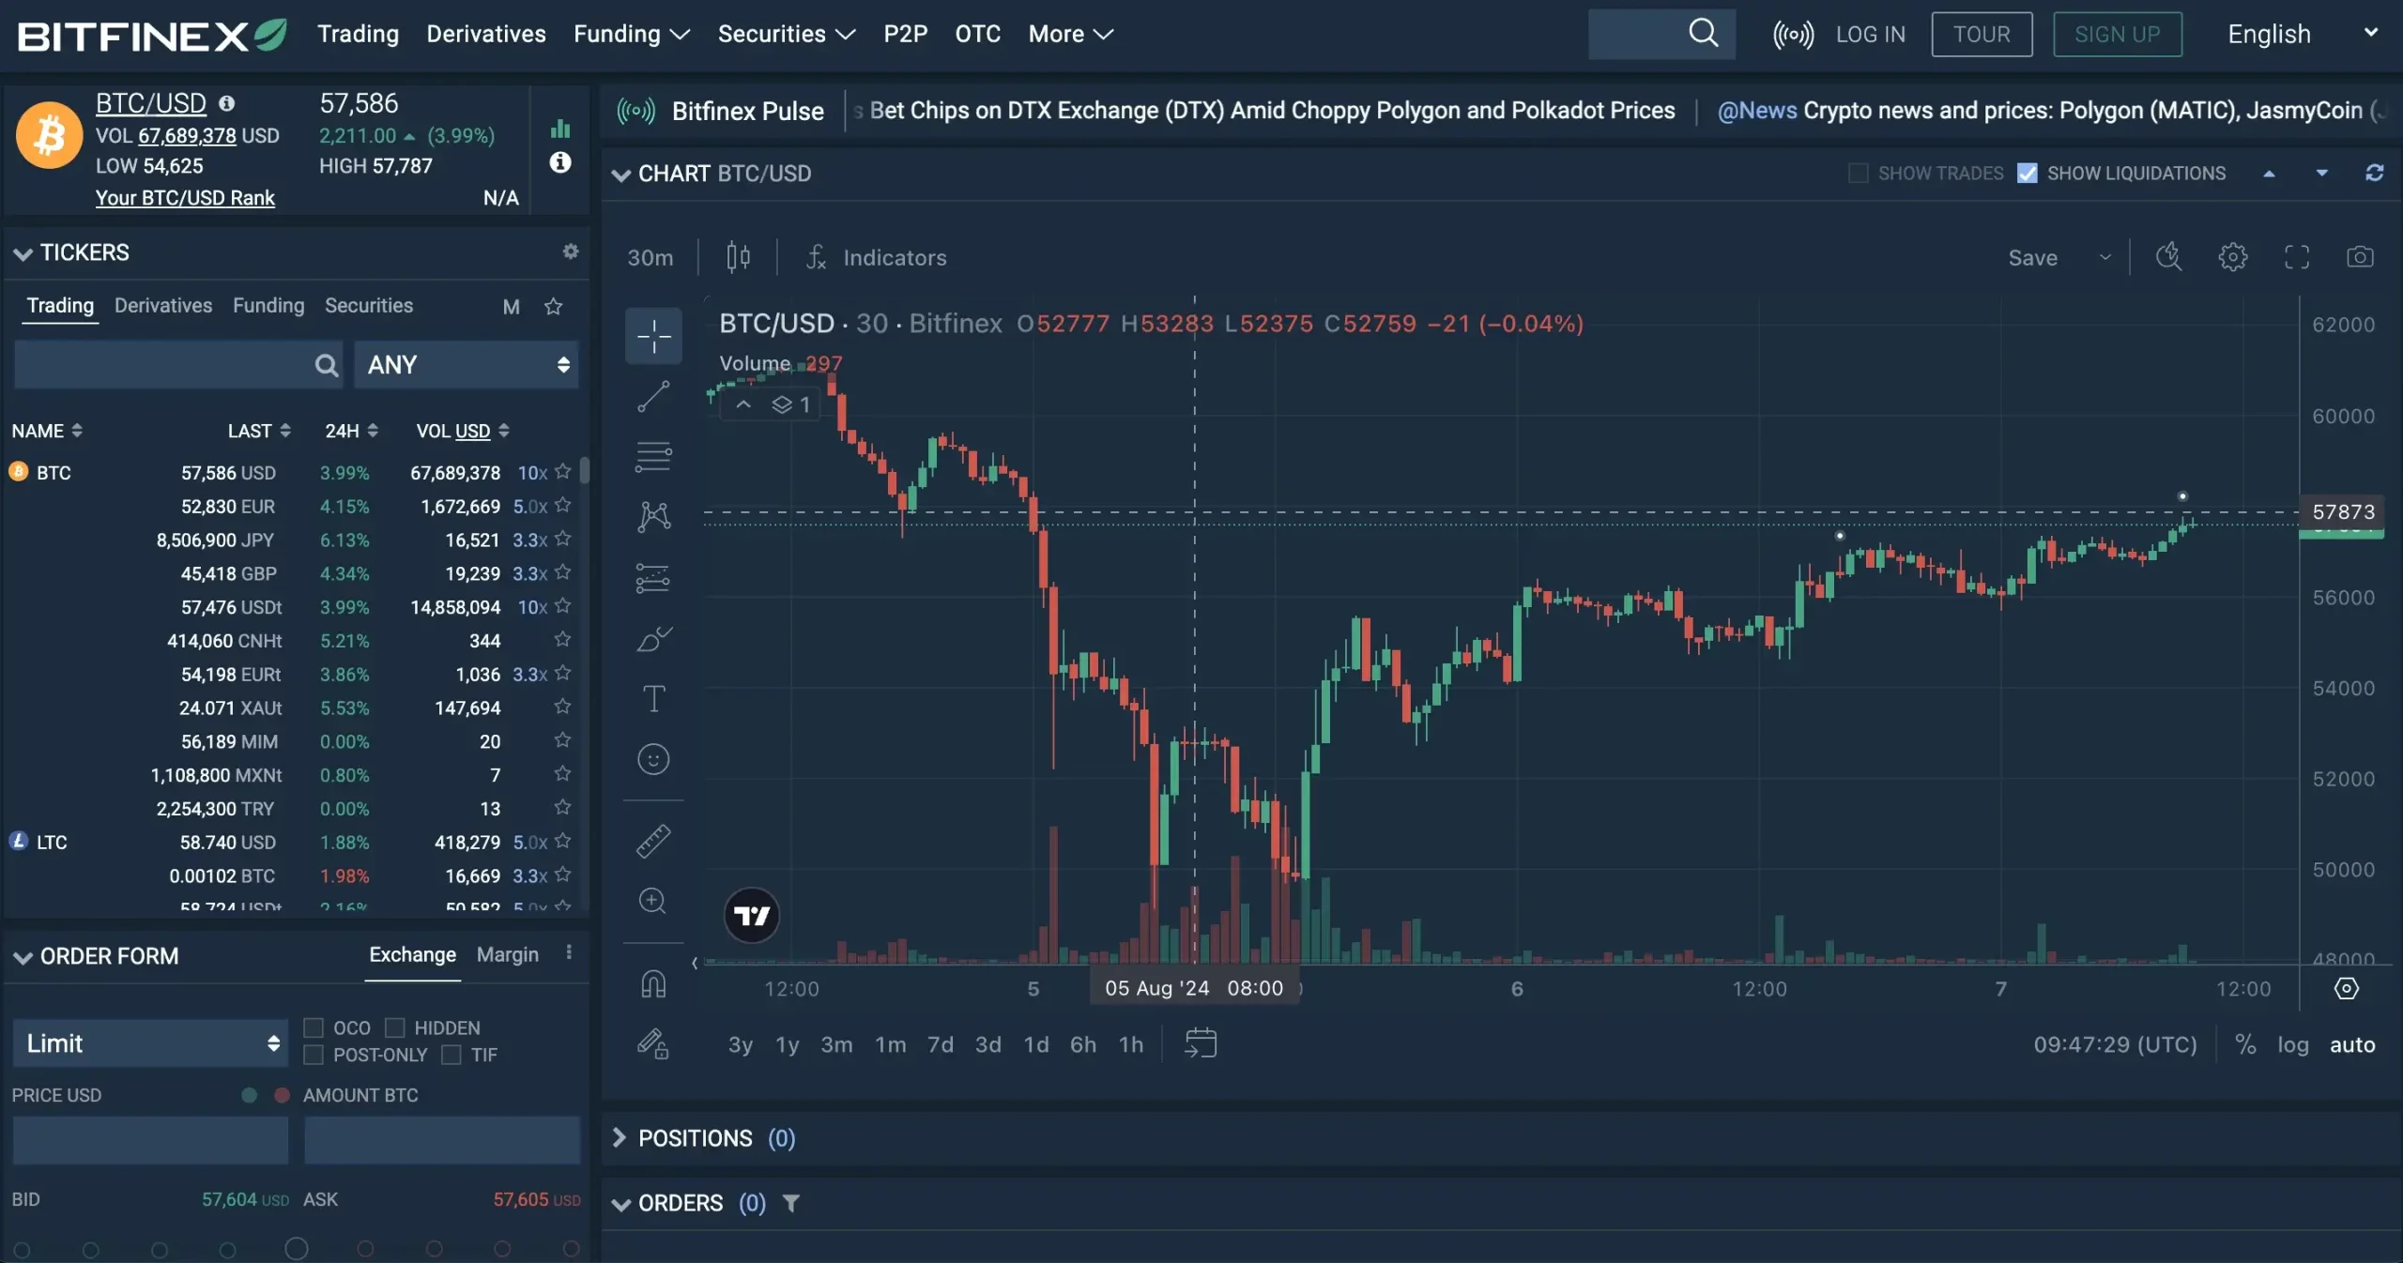Enable the Post-Only checkbox
This screenshot has width=2403, height=1263.
point(314,1055)
